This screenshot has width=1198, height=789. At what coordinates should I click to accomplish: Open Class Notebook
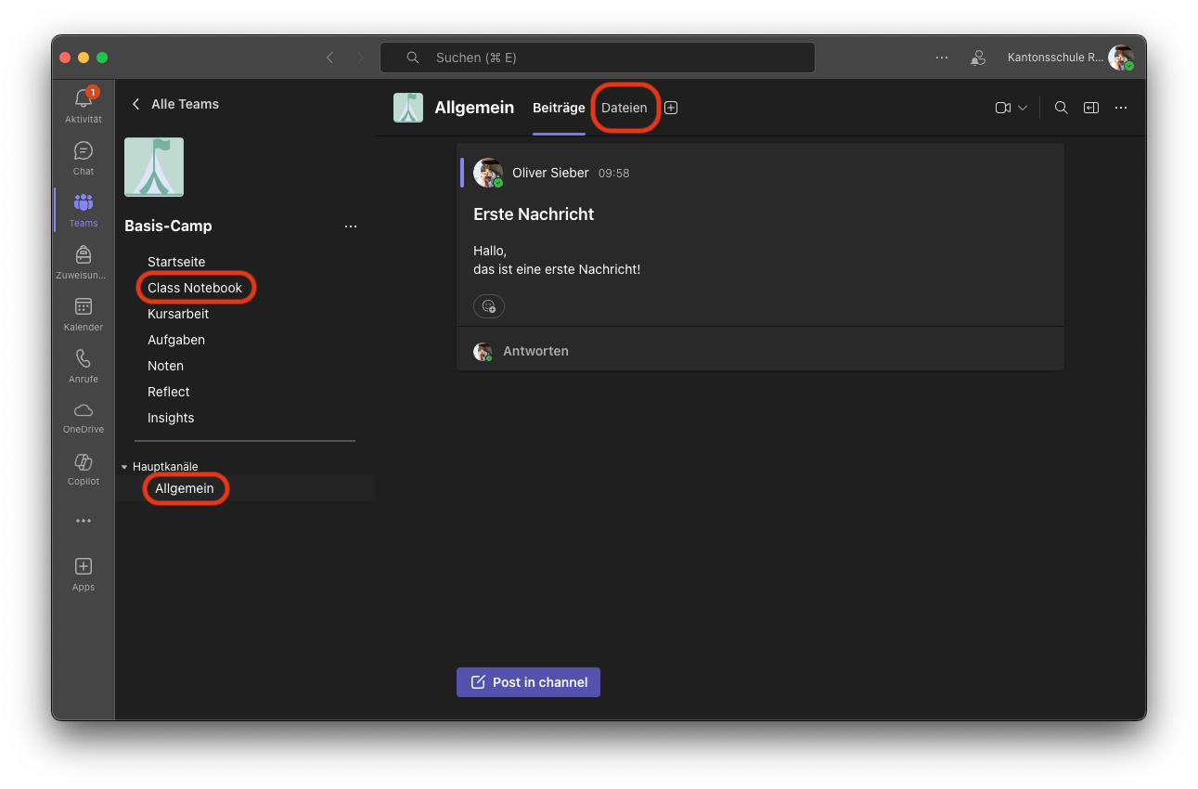click(195, 288)
